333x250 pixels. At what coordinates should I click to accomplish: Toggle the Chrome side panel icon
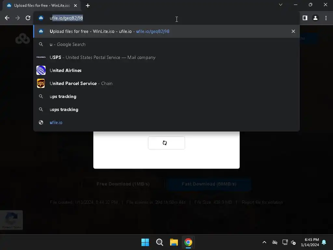pyautogui.click(x=305, y=18)
